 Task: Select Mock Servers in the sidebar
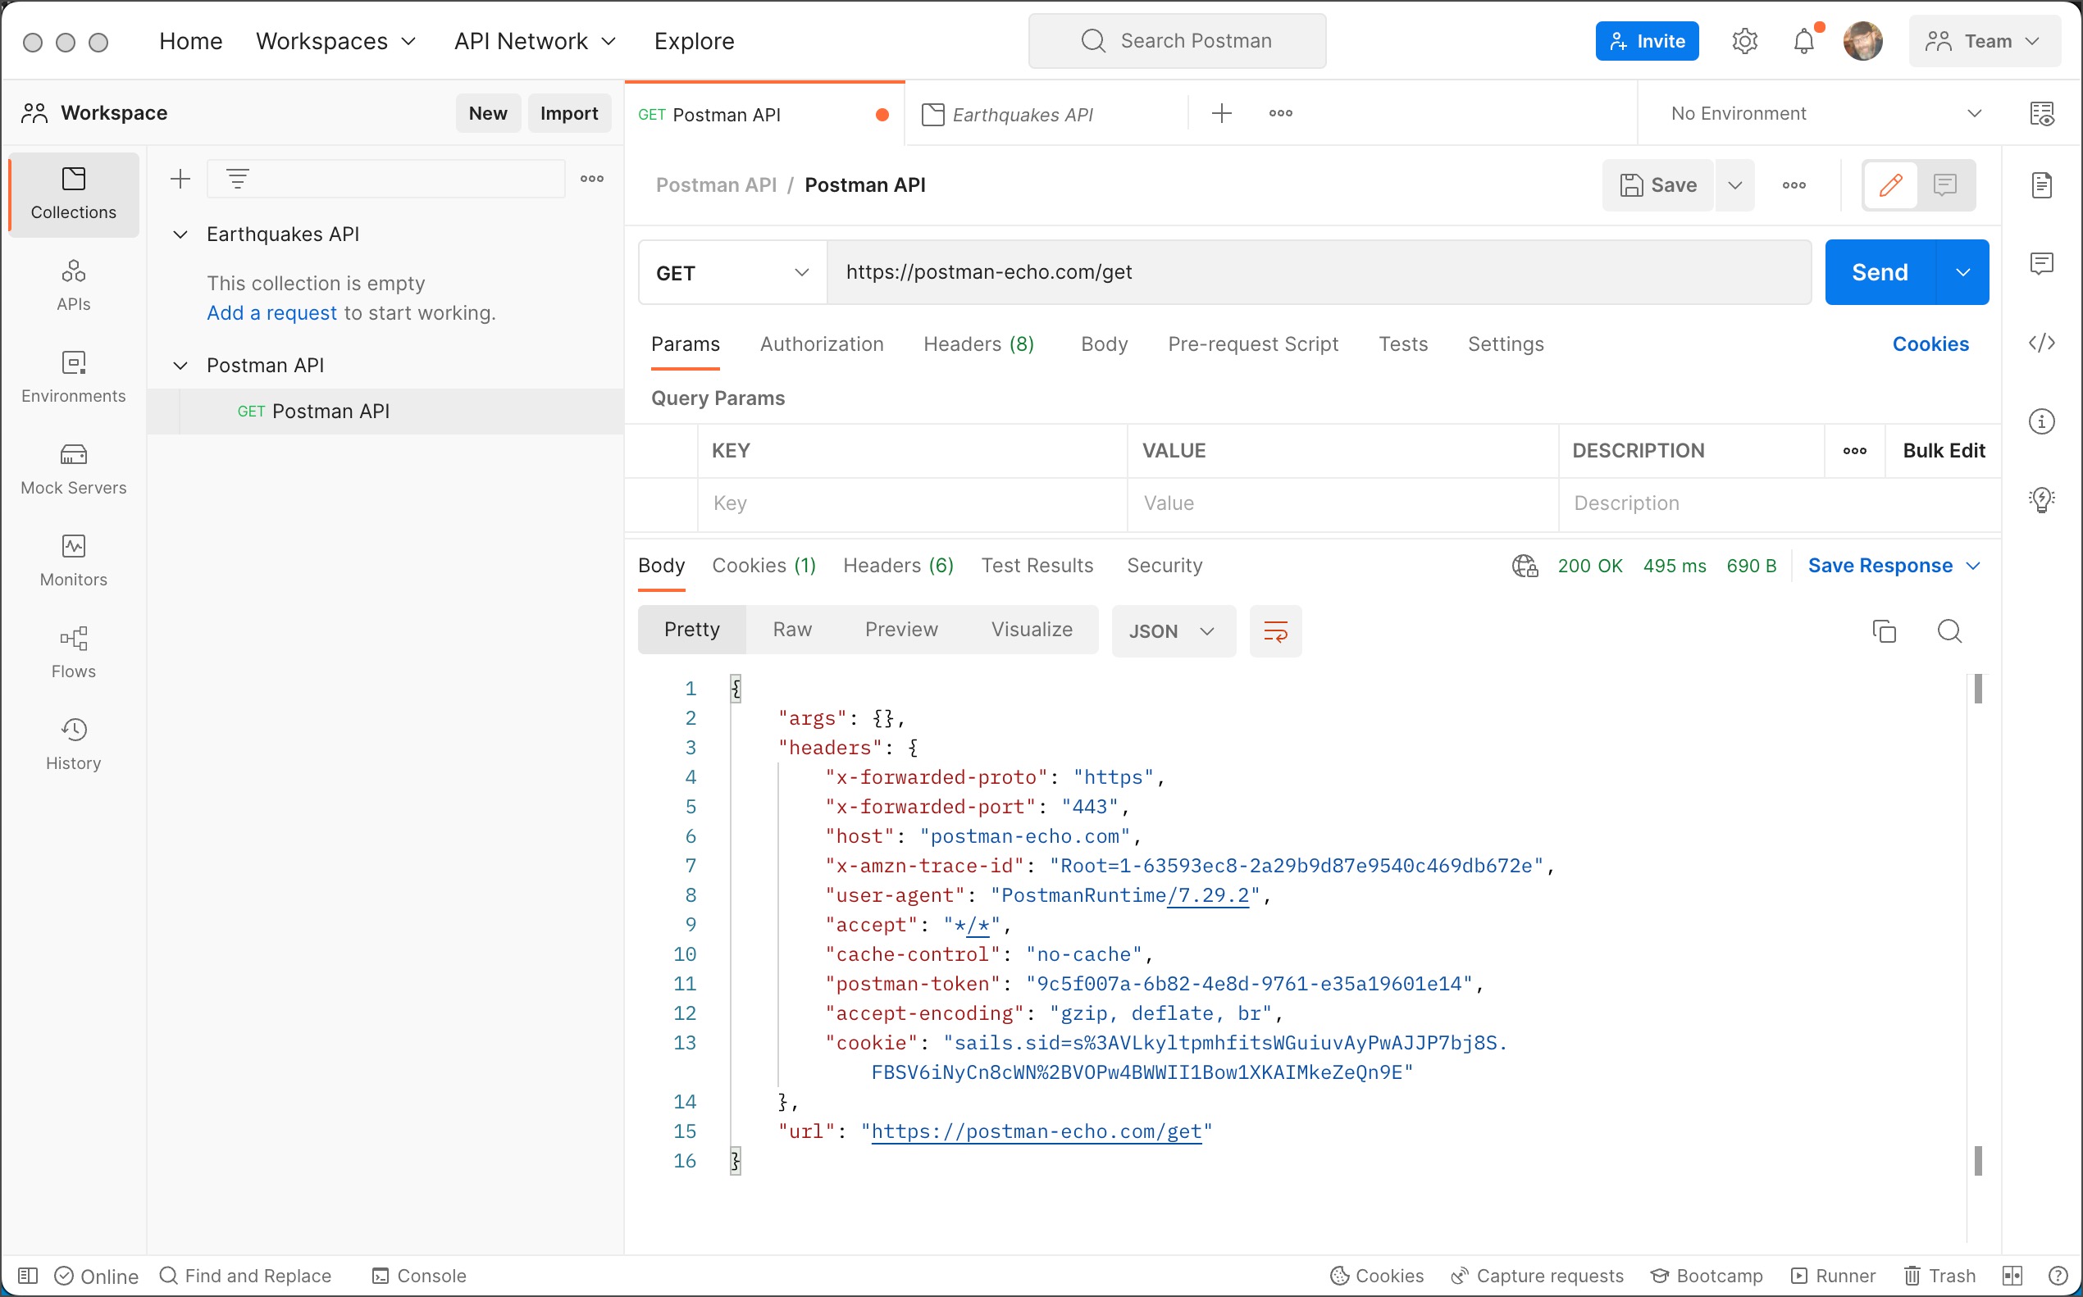tap(73, 467)
